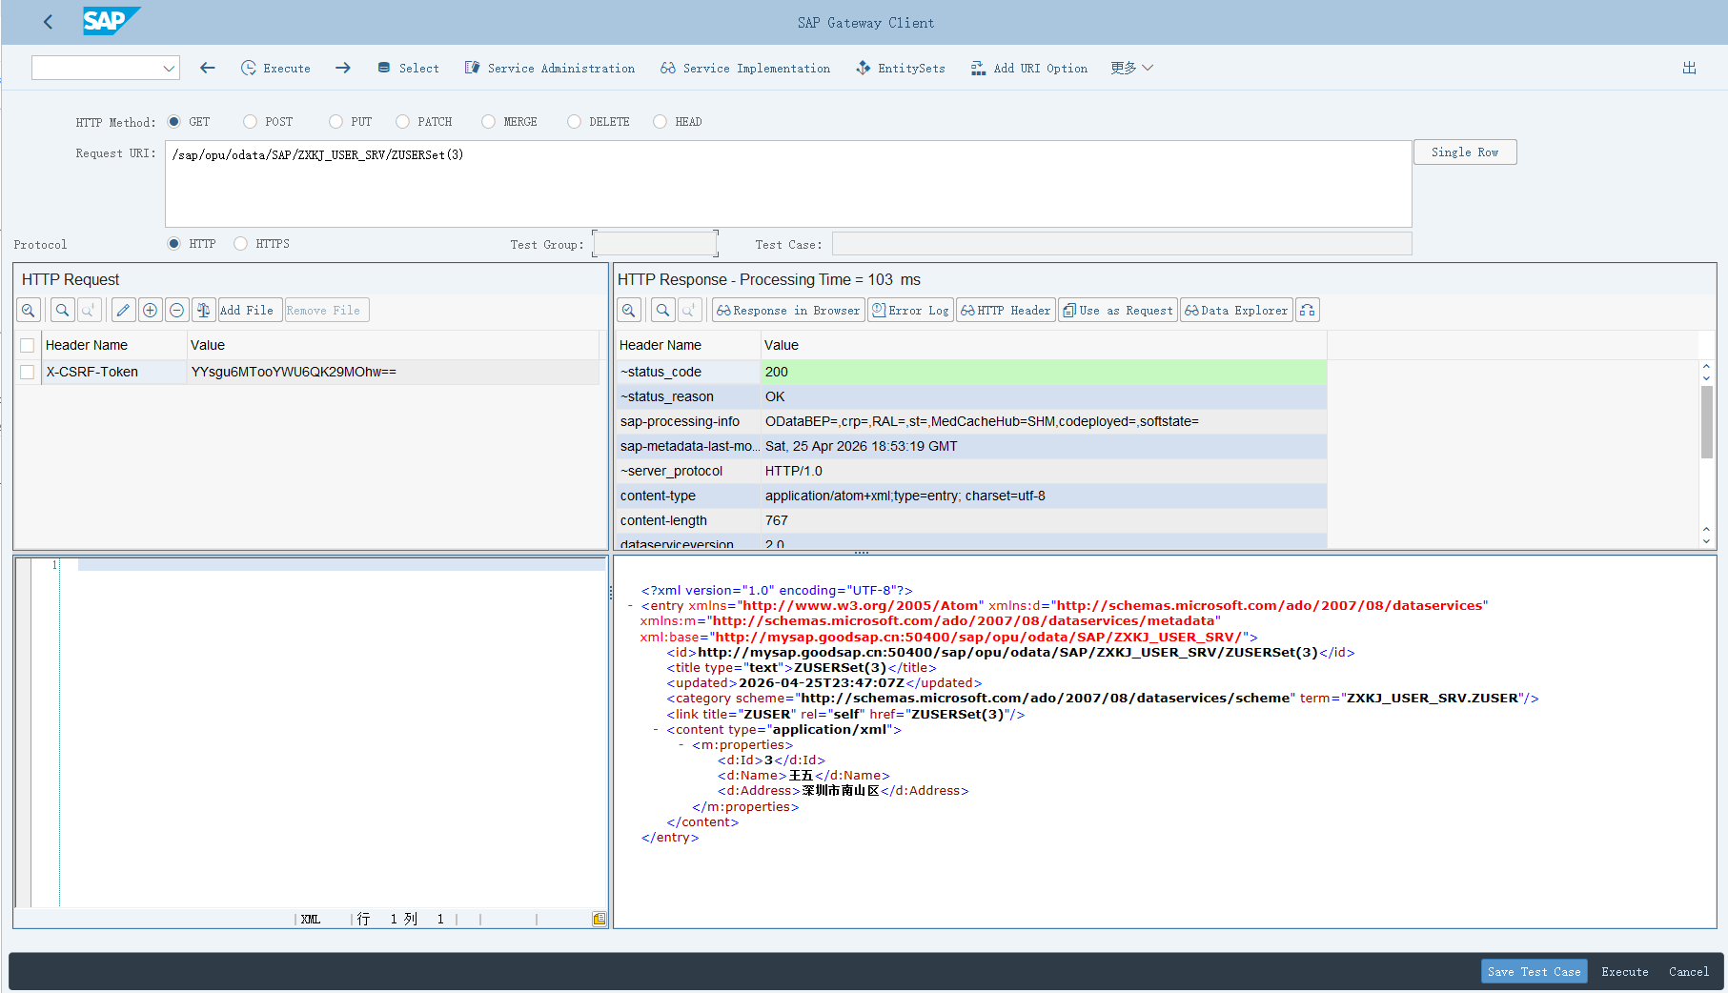The height and width of the screenshot is (993, 1728).
Task: Open Service Implementation
Action: pos(745,68)
